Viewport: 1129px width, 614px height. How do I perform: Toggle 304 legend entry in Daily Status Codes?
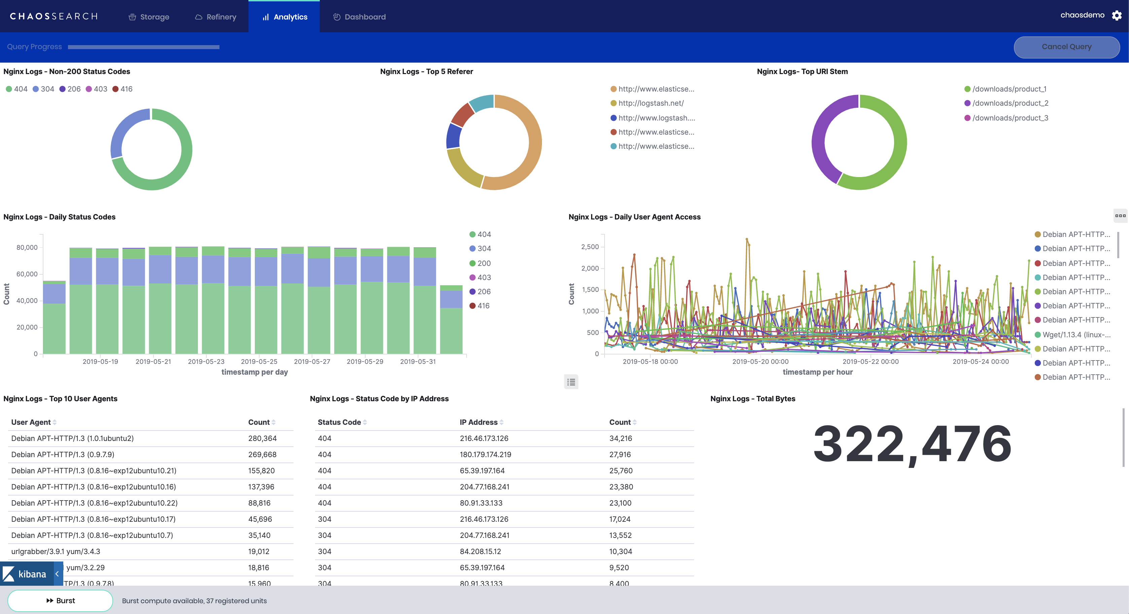480,248
